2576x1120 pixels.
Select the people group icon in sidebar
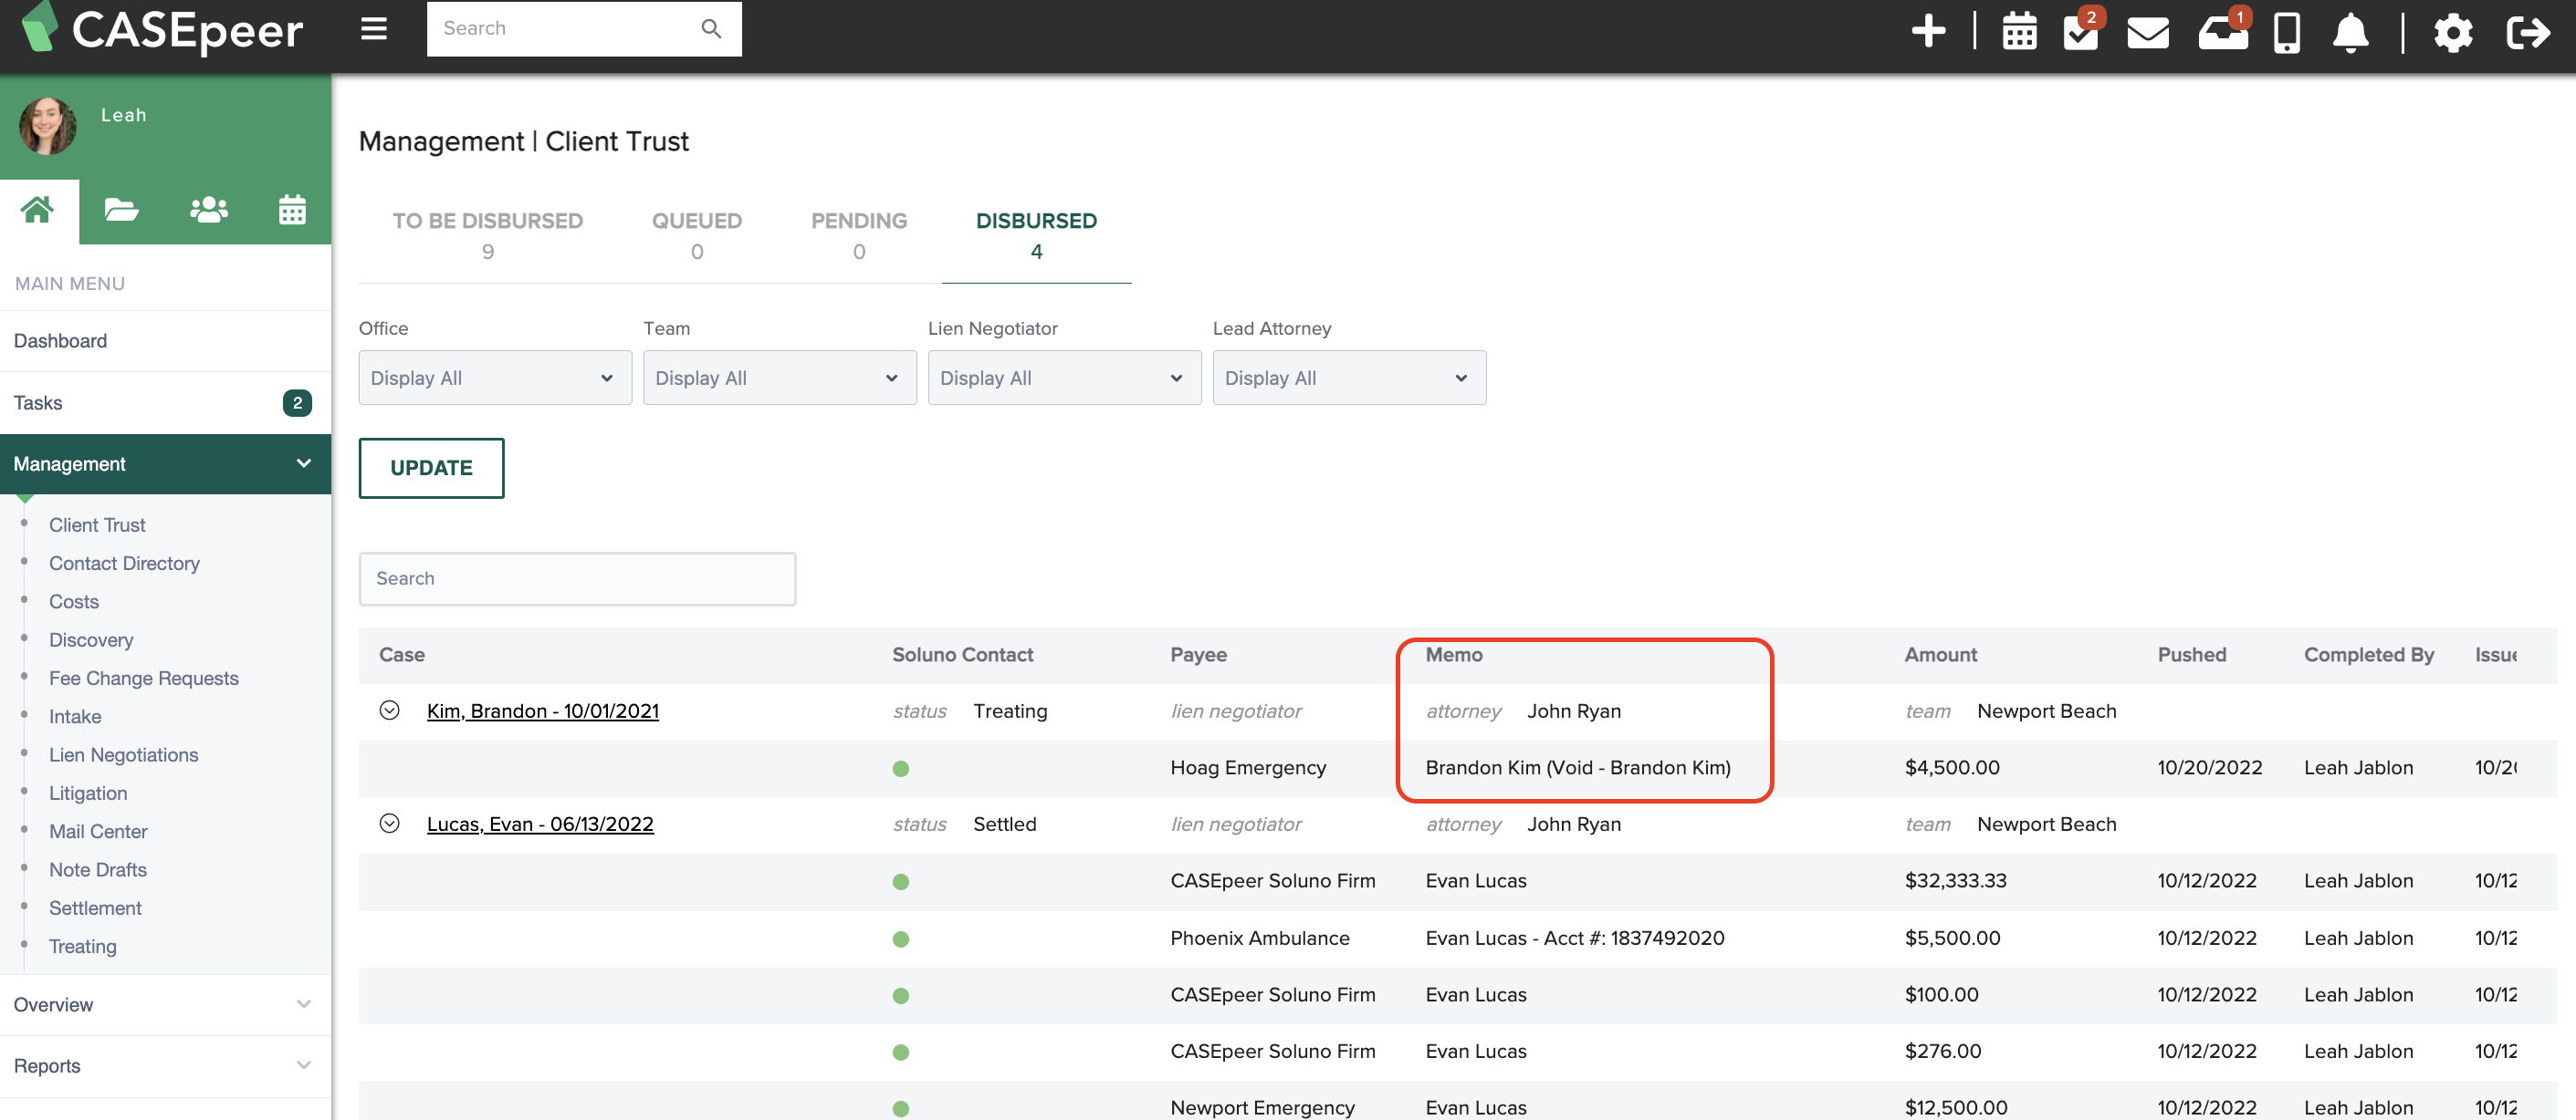[208, 211]
